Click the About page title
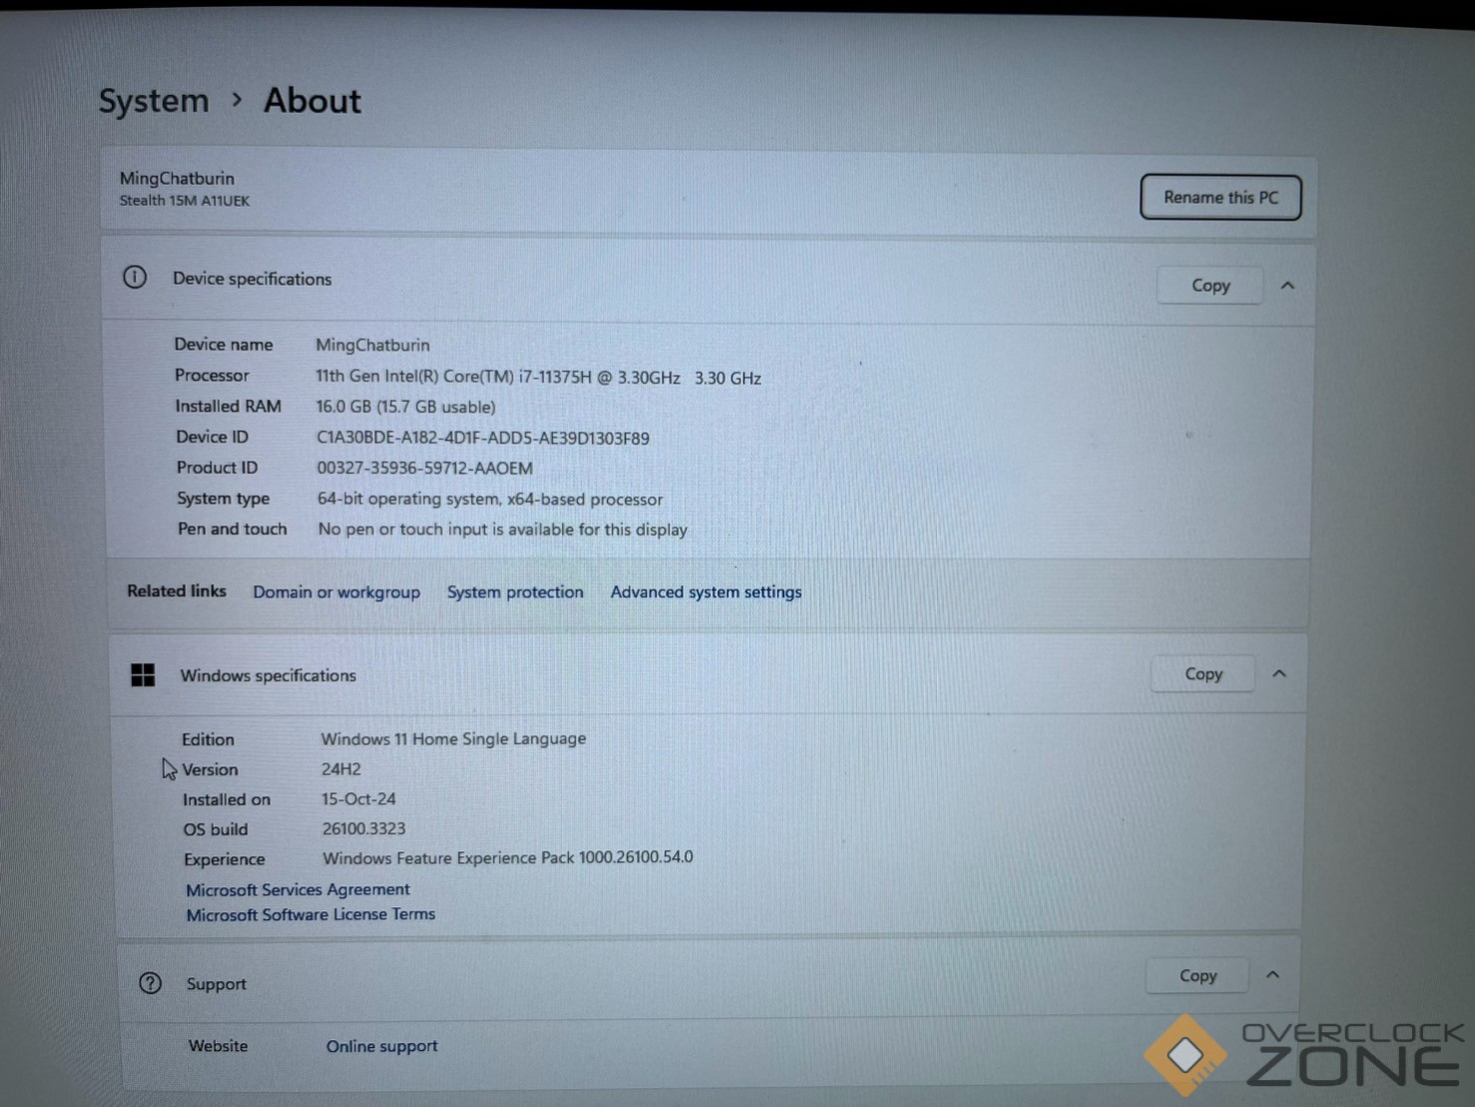1475x1107 pixels. point(313,101)
